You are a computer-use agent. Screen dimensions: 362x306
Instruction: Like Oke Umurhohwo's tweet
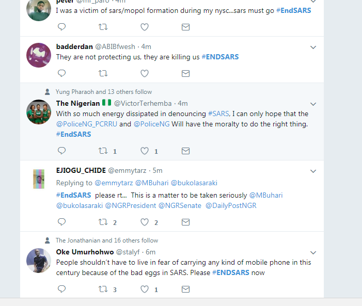click(x=145, y=289)
